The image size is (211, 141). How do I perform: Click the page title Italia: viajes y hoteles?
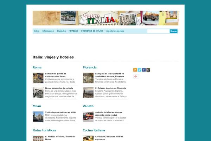[x=53, y=57]
